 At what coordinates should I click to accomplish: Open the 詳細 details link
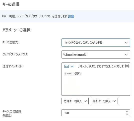tap(71, 16)
